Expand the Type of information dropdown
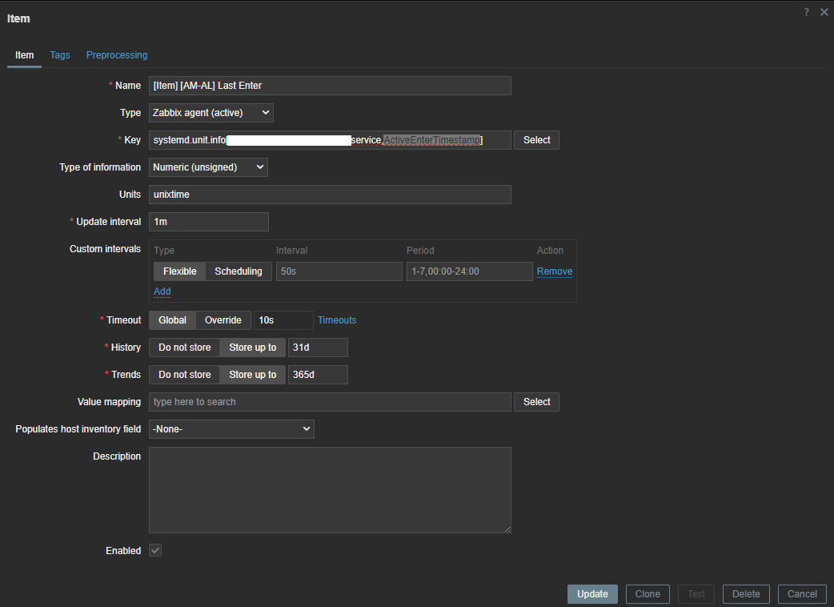Image resolution: width=834 pixels, height=607 pixels. tap(208, 167)
